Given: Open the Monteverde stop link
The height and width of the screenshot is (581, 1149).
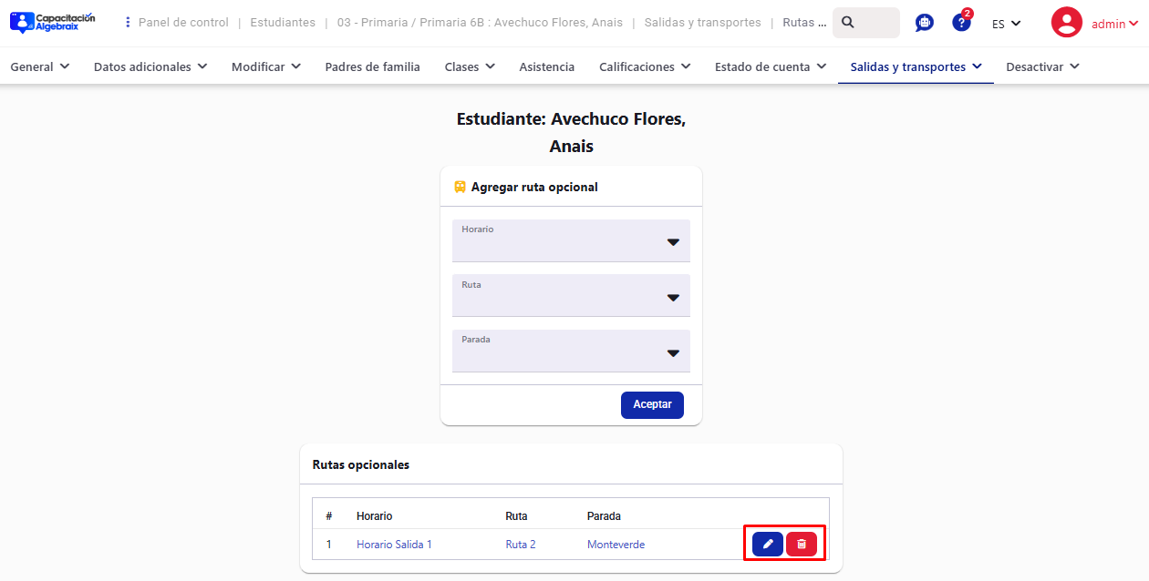Looking at the screenshot, I should click(616, 545).
